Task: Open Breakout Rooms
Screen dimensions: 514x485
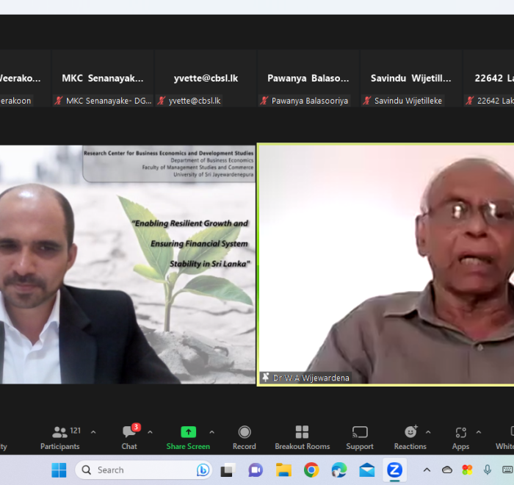Action: tap(302, 437)
